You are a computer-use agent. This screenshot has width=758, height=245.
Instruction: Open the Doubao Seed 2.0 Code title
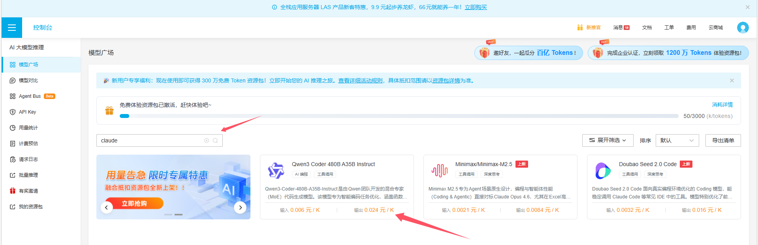[648, 164]
